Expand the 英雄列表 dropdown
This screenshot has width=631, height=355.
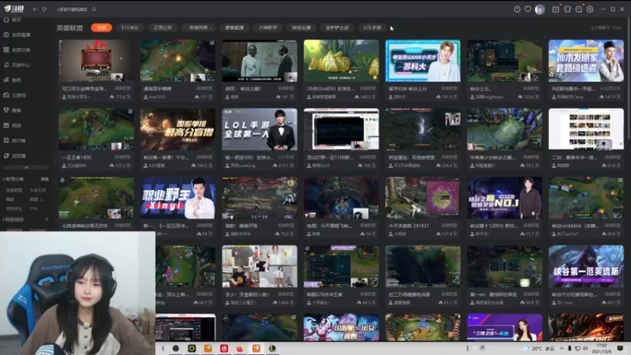coord(200,28)
